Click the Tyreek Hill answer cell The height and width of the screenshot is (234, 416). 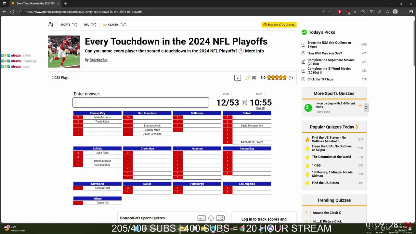coord(102,203)
